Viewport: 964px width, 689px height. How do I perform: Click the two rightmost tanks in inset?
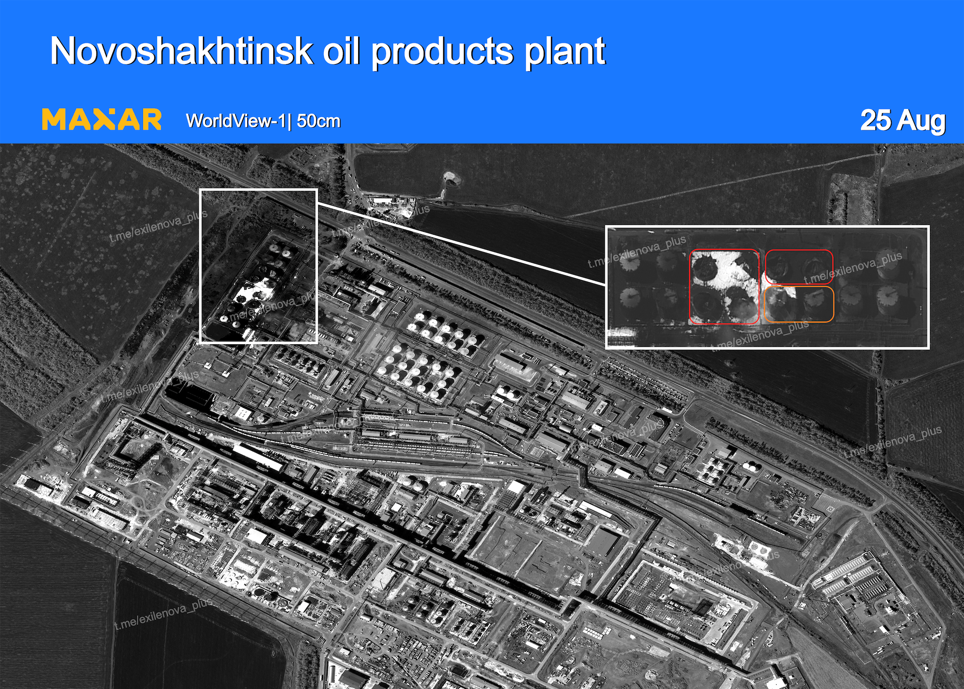[x=887, y=280]
